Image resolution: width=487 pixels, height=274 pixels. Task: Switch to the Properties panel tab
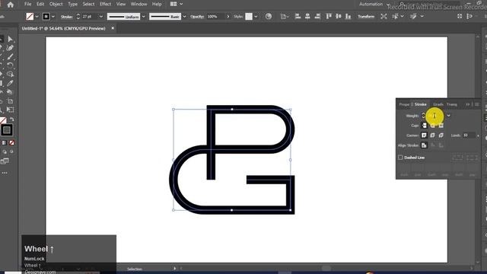404,104
